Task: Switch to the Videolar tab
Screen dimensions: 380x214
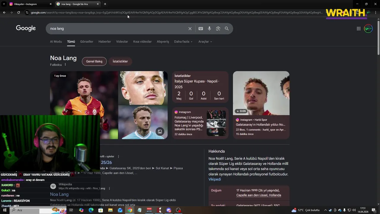Action: (x=122, y=42)
